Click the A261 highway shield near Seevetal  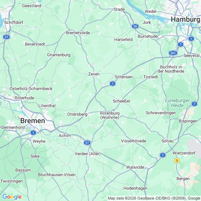[x=173, y=53]
